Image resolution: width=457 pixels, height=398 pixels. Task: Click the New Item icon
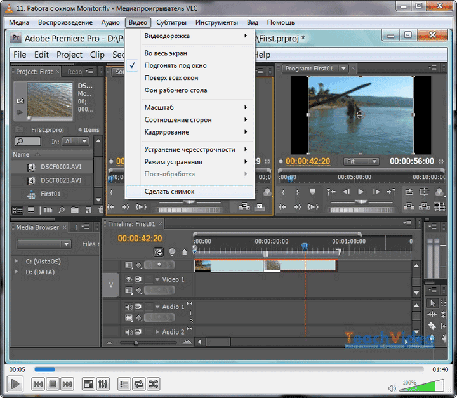click(x=88, y=210)
